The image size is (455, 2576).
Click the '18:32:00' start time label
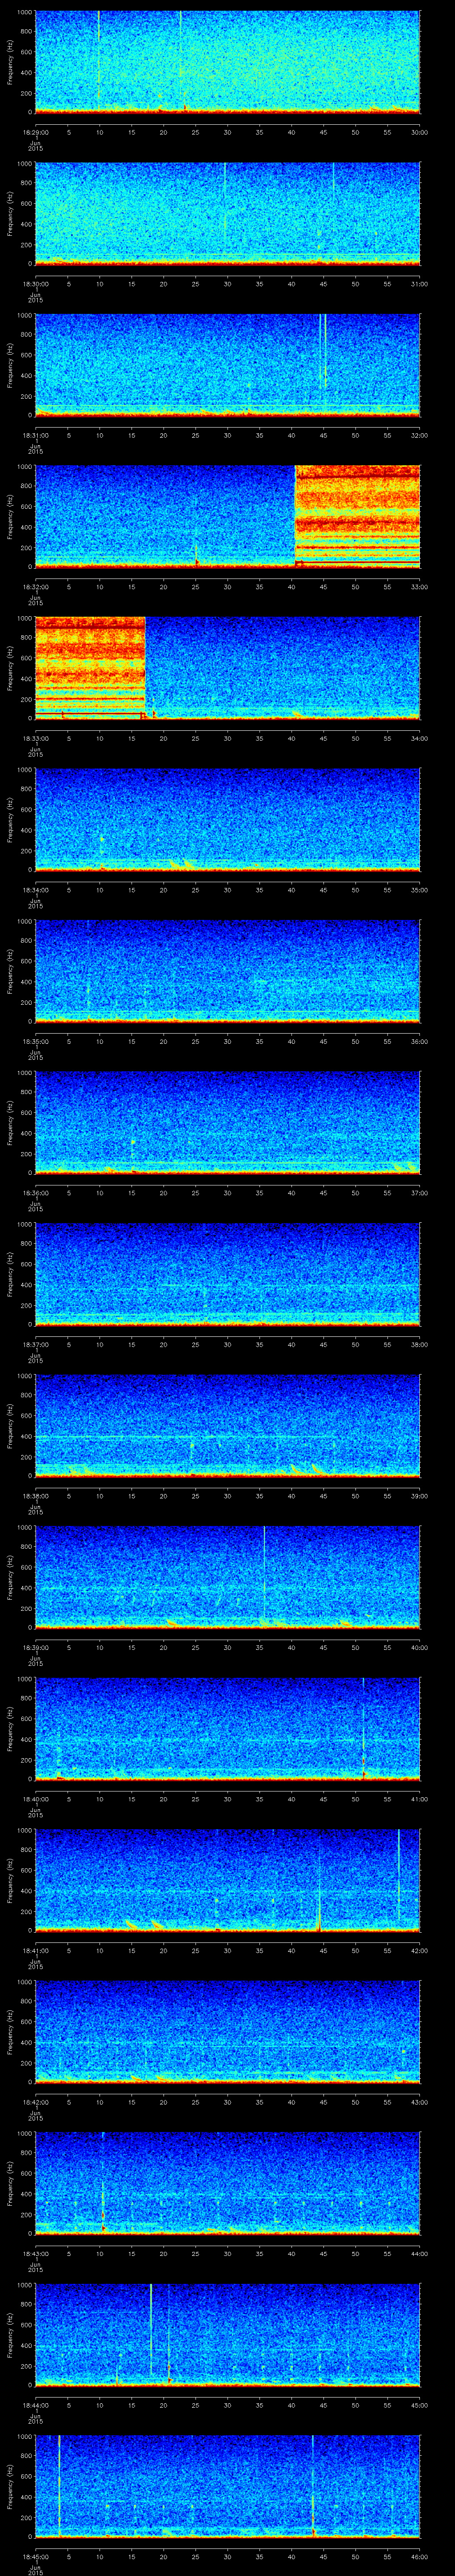coord(35,587)
